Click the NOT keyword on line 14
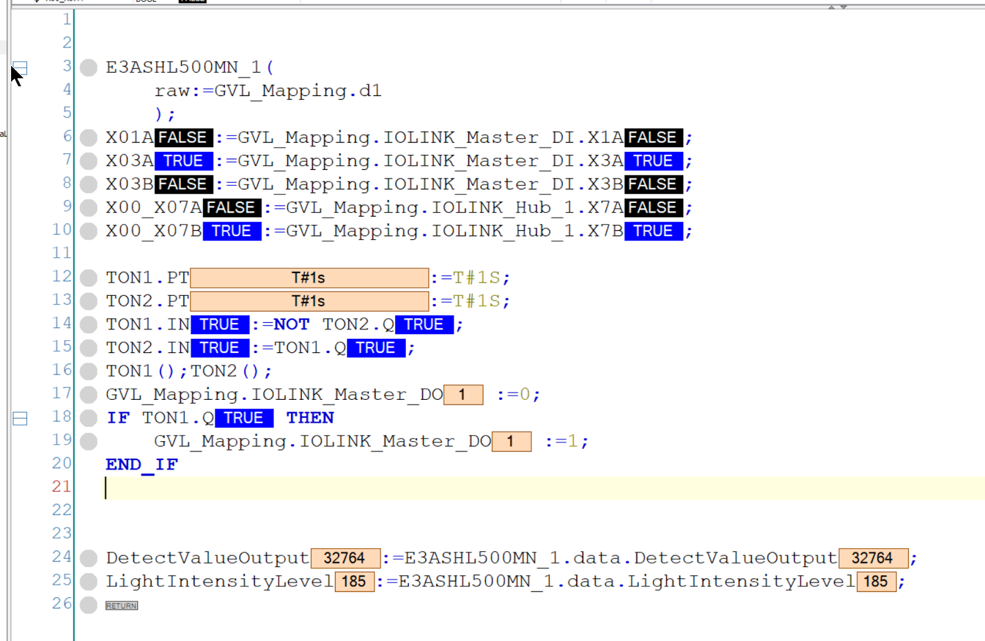The width and height of the screenshot is (985, 641). (x=291, y=325)
